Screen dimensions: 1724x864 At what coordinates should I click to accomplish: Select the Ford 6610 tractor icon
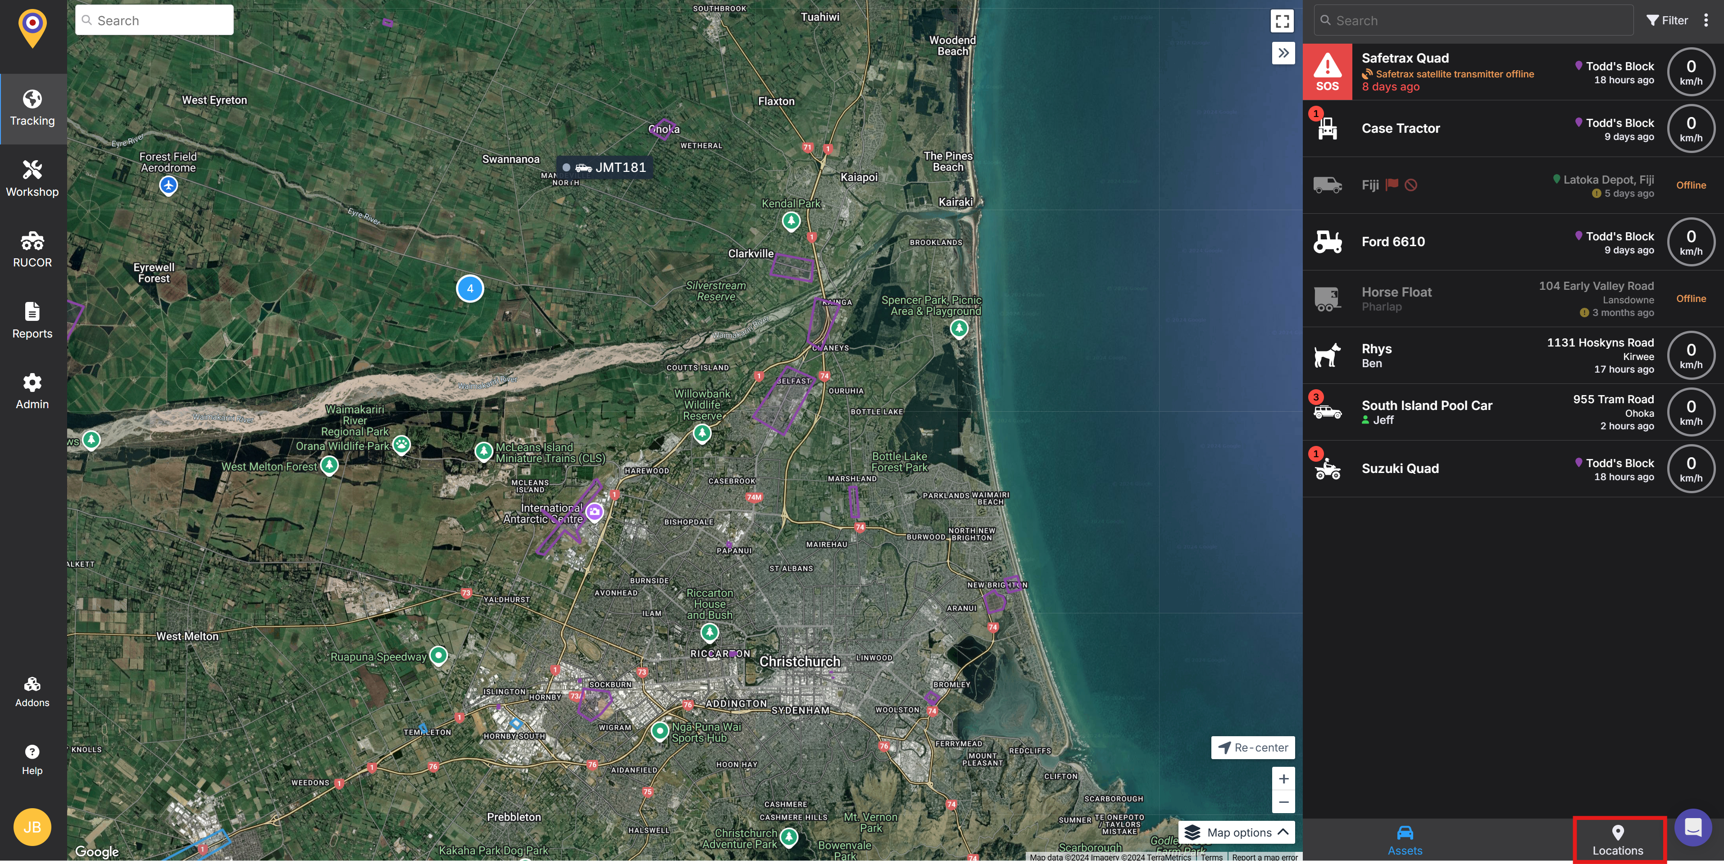tap(1327, 241)
